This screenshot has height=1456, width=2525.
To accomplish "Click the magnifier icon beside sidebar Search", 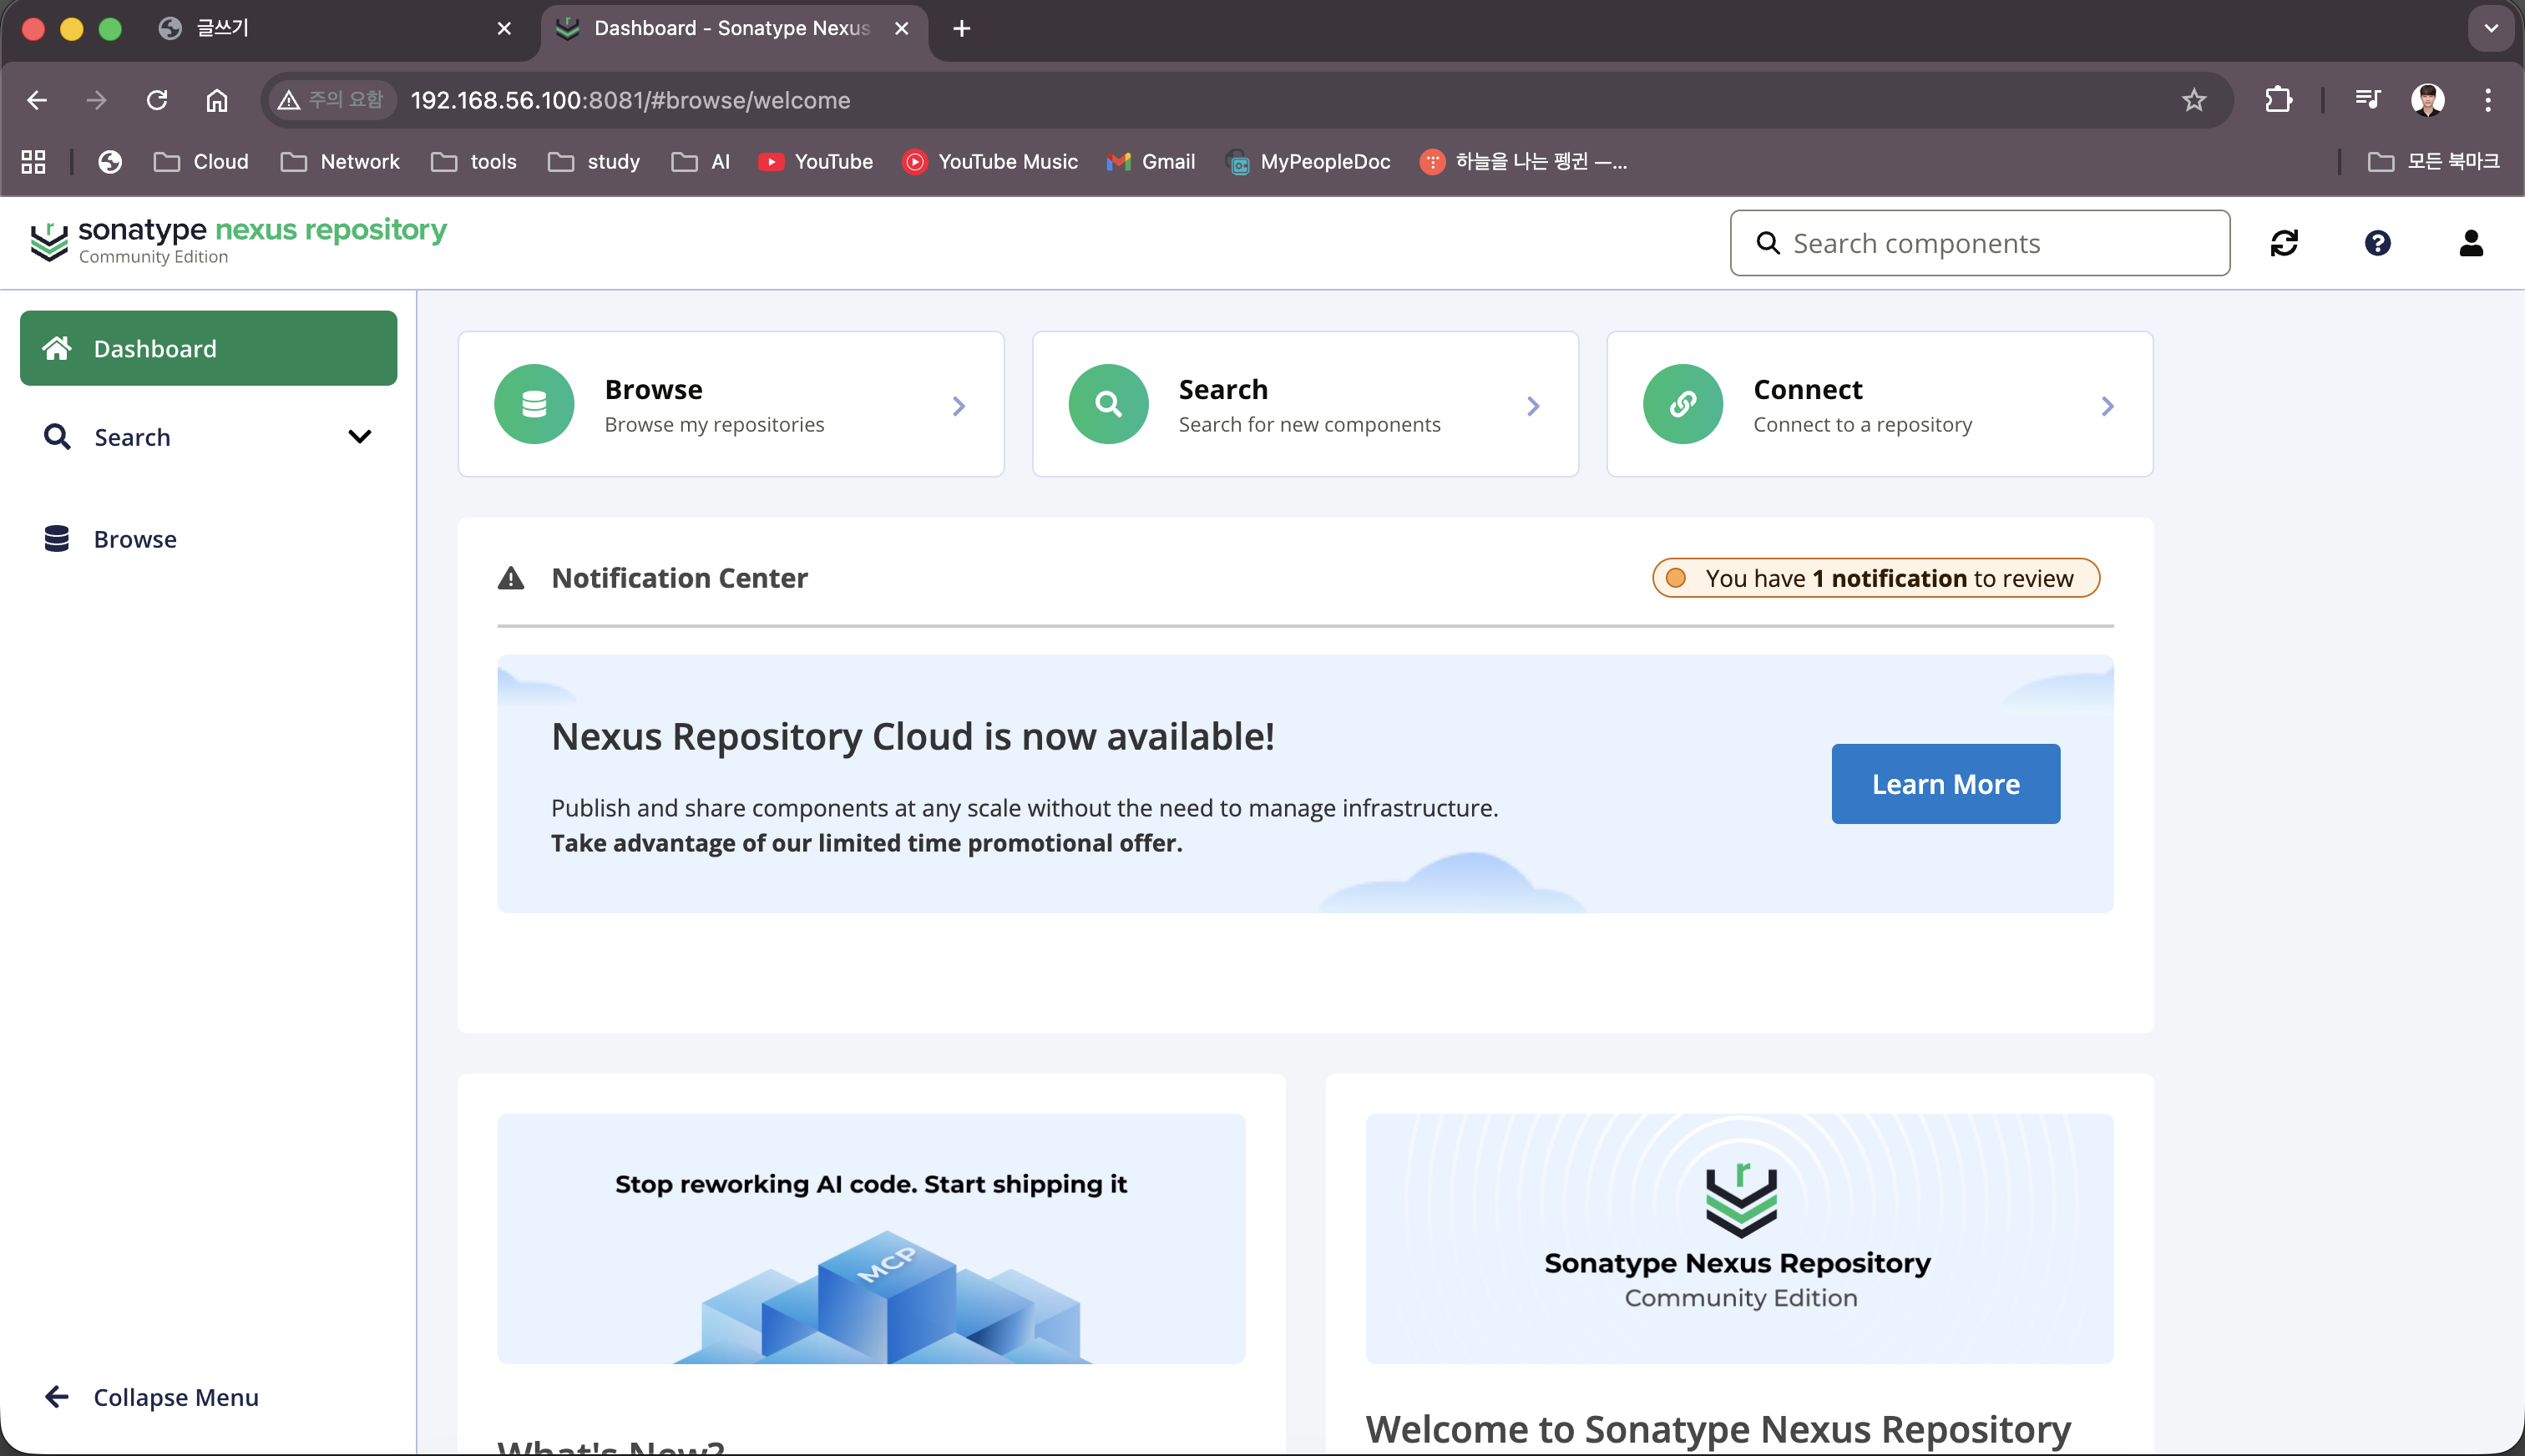I will point(57,437).
